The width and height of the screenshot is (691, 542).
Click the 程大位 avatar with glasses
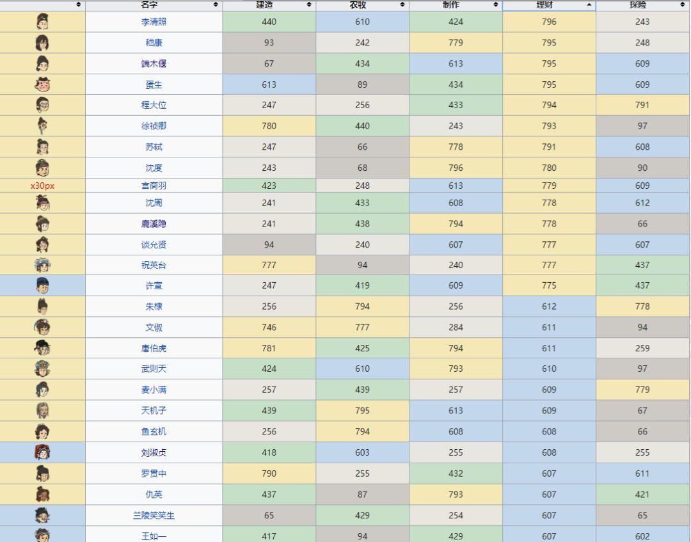coord(43,105)
